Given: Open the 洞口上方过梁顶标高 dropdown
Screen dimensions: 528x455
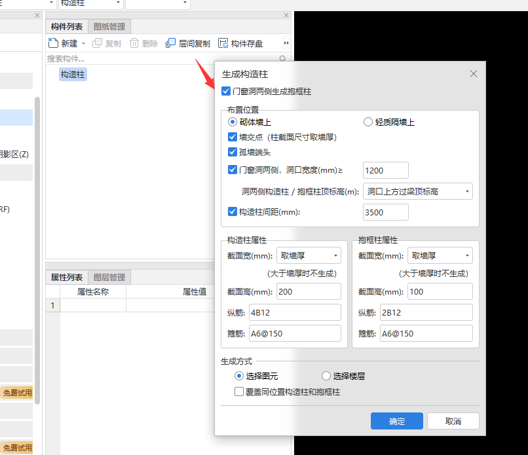Looking at the screenshot, I should coord(417,191).
